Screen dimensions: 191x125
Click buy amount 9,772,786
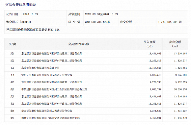click(155, 82)
